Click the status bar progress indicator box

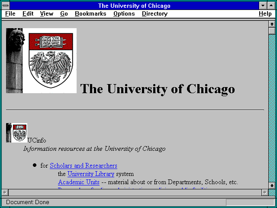(x=250, y=202)
